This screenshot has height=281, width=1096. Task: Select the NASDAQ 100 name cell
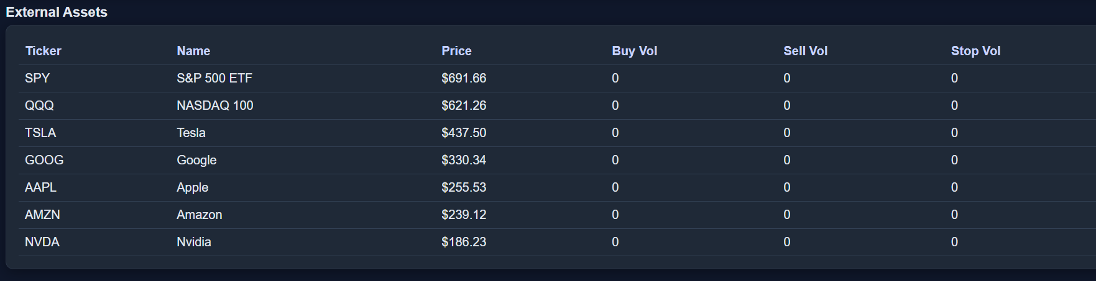[215, 105]
